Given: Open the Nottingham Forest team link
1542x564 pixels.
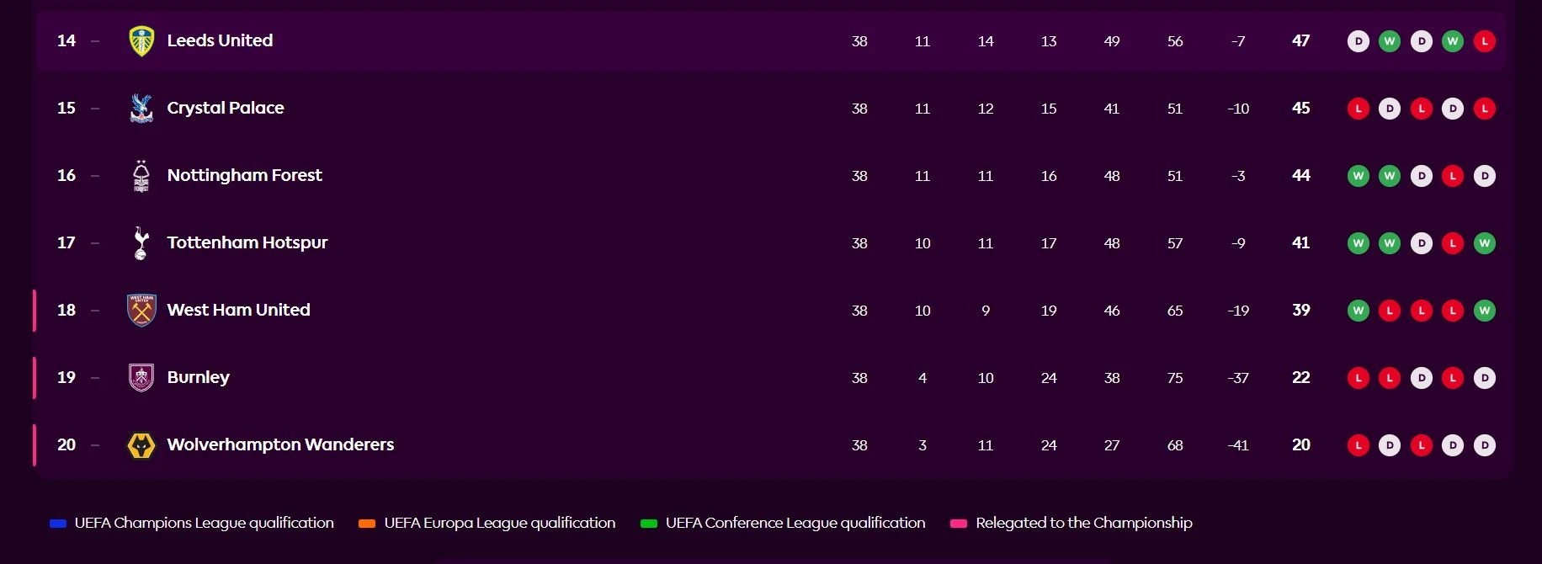Looking at the screenshot, I should 245,175.
